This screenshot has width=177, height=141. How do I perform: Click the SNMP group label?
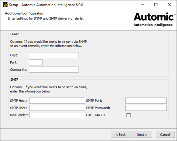pos(14,34)
